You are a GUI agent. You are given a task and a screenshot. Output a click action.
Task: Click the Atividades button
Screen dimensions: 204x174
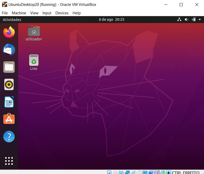pyautogui.click(x=12, y=20)
